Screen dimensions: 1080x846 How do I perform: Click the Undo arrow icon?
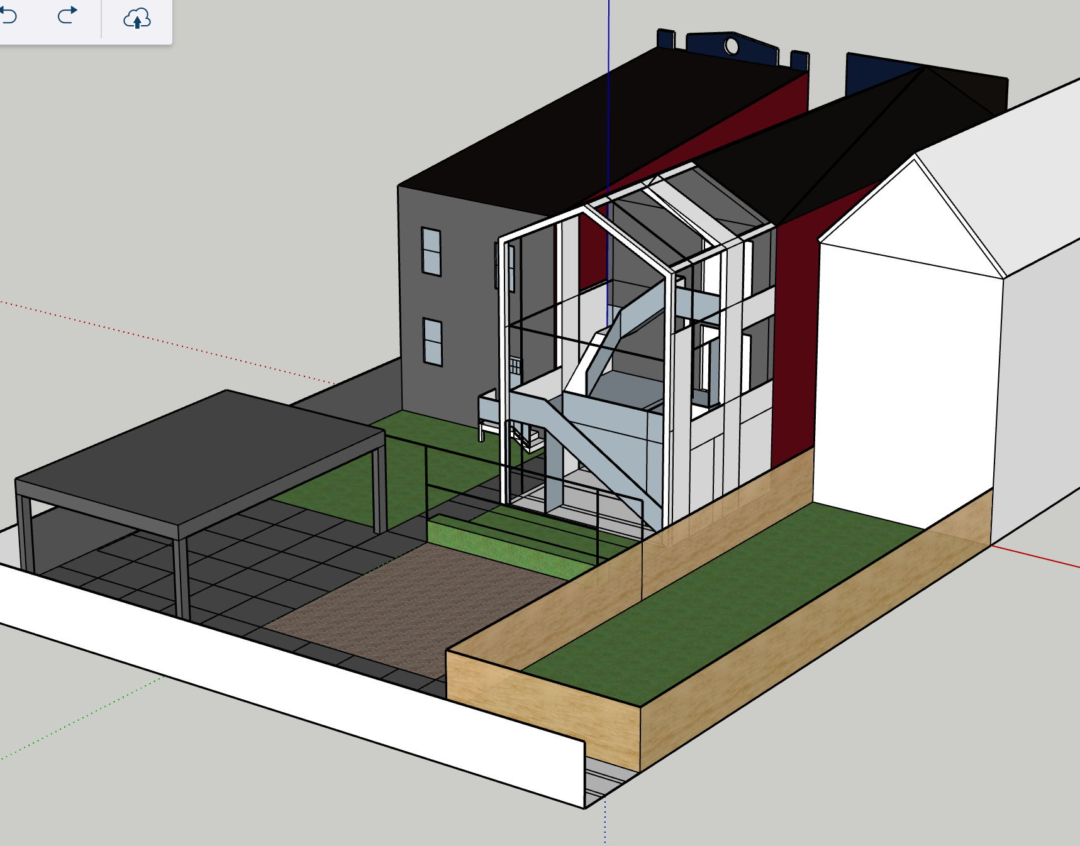pyautogui.click(x=9, y=16)
